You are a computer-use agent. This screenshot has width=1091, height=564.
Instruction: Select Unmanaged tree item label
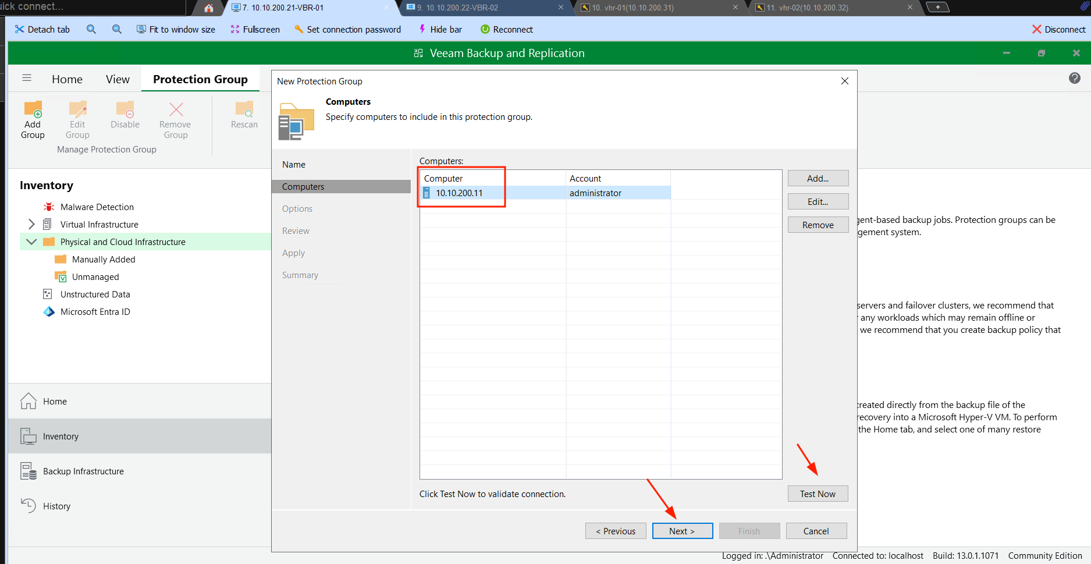pyautogui.click(x=95, y=276)
